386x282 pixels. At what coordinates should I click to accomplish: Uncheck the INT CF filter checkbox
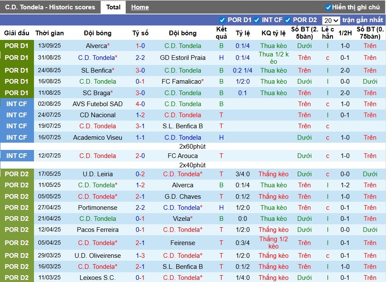point(256,20)
